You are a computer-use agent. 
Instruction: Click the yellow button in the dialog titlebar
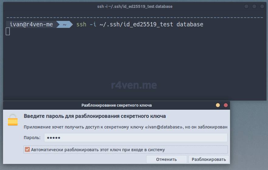tap(218, 105)
